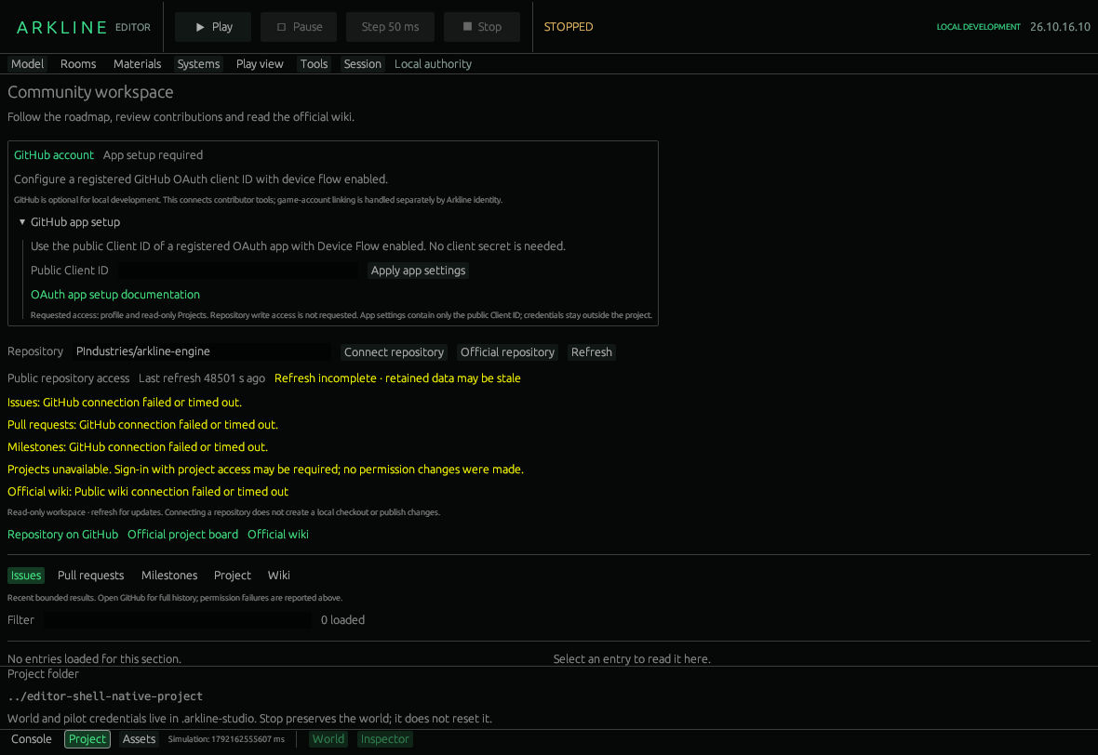The width and height of the screenshot is (1098, 755).
Task: Click the '0 loaded' counter
Action: [x=342, y=620]
